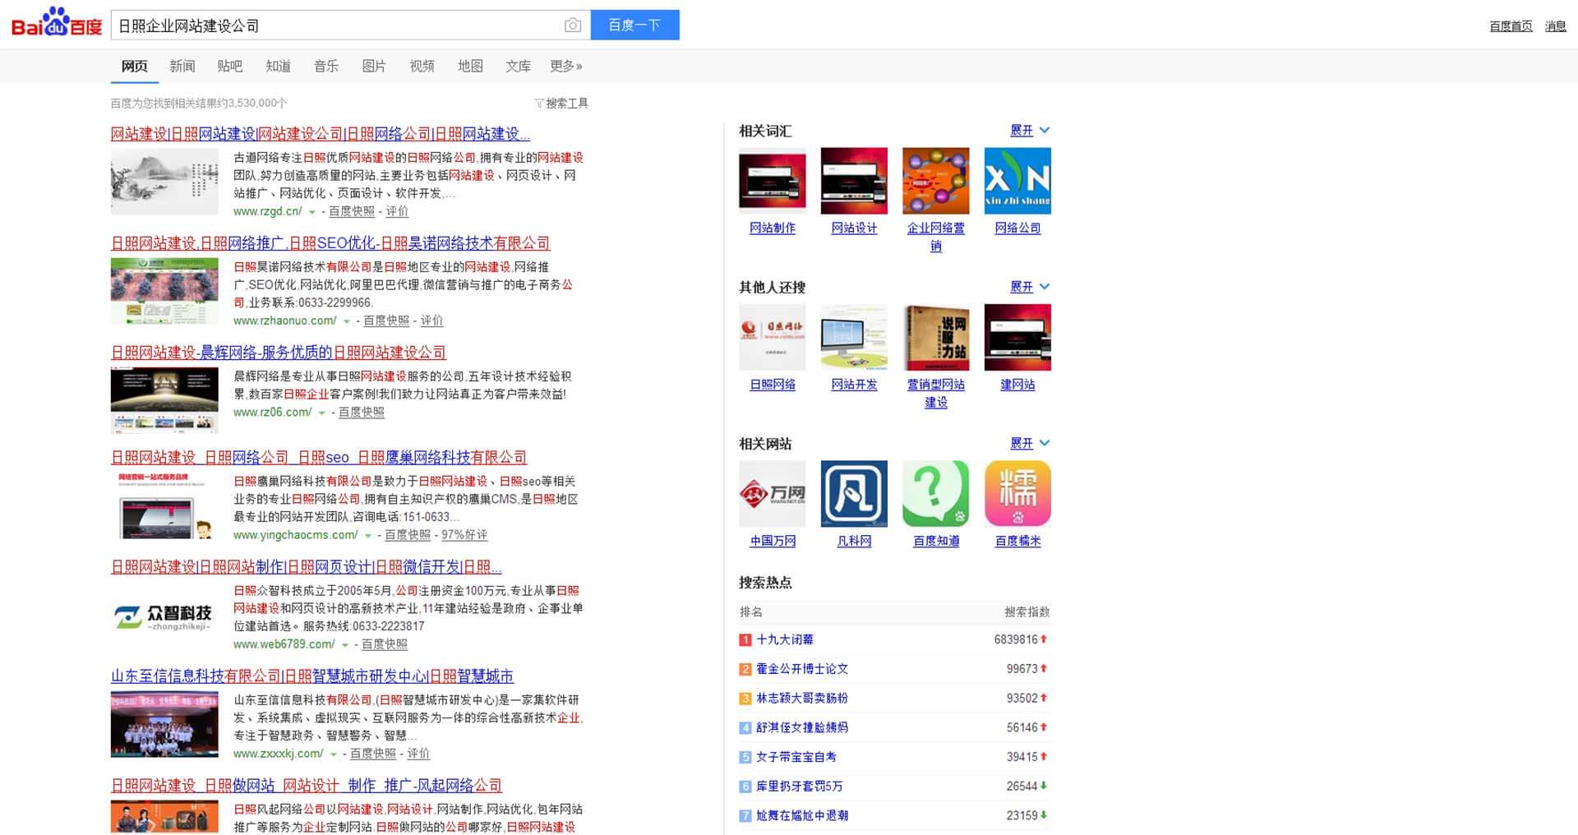The image size is (1578, 835).
Task: Open 百度快照 for www.rzgd.cn
Action: pos(352,211)
